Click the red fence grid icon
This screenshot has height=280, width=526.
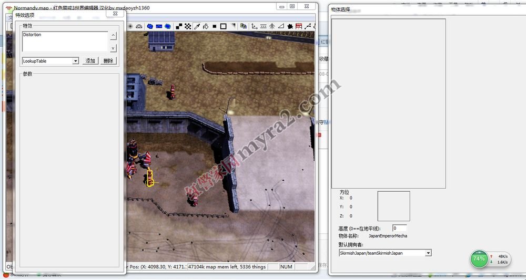click(299, 26)
